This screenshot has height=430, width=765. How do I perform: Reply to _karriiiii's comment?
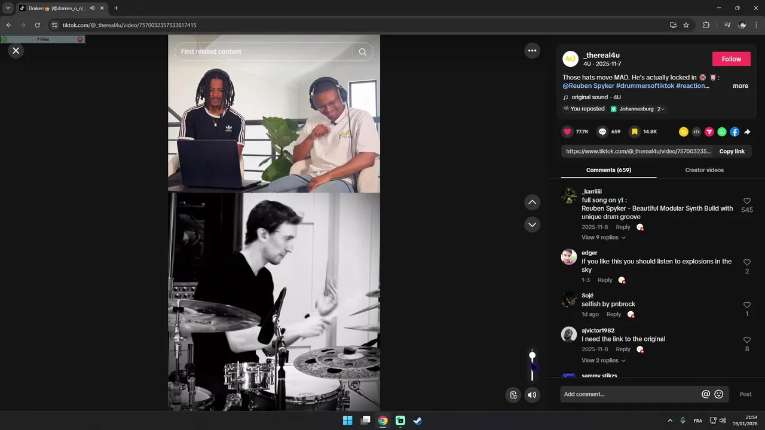coord(623,227)
